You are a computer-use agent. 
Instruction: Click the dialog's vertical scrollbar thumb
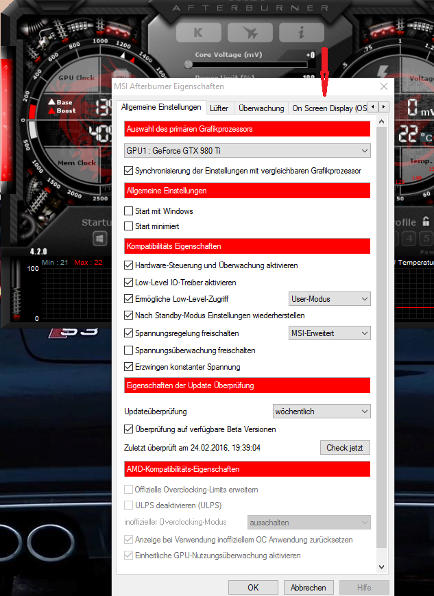click(382, 337)
